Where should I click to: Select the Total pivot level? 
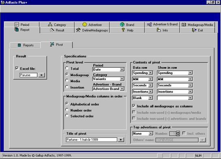pos(67,68)
